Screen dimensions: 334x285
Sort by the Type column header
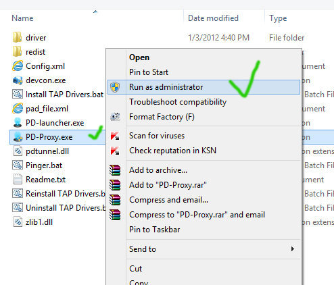(278, 18)
